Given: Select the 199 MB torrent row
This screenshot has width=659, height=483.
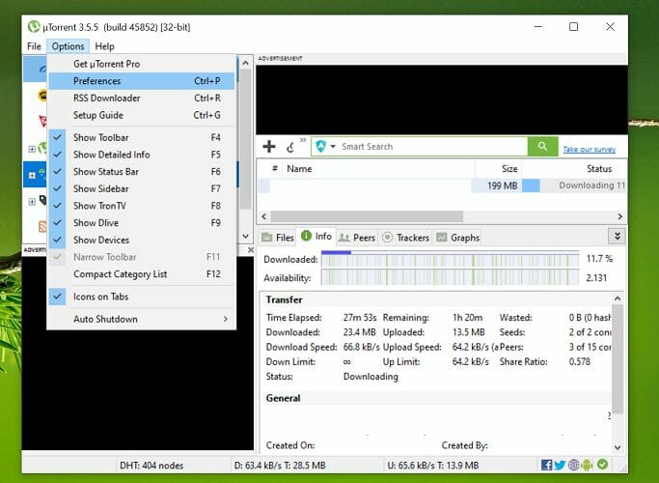Looking at the screenshot, I should [x=442, y=185].
